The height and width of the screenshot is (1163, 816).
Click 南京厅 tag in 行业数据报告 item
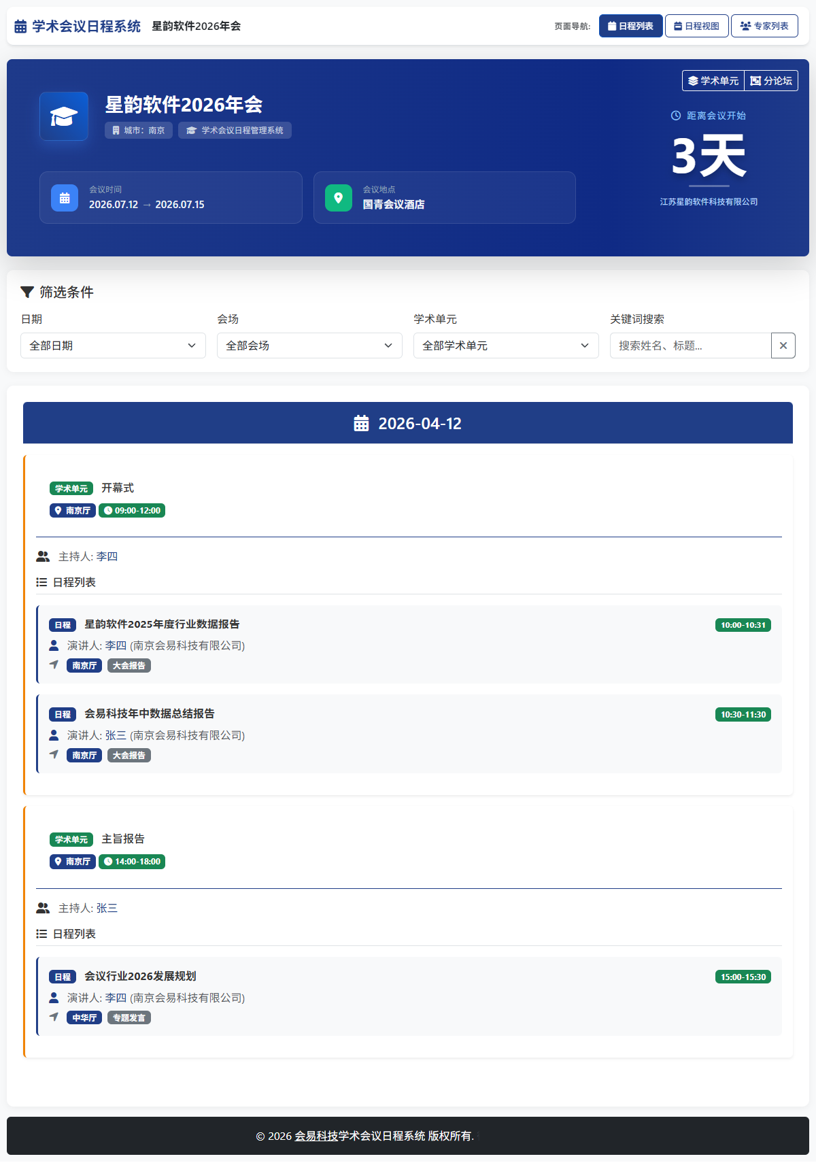click(84, 666)
